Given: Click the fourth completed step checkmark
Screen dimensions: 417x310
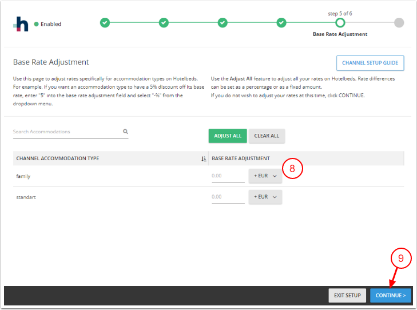Looking at the screenshot, I should point(281,23).
